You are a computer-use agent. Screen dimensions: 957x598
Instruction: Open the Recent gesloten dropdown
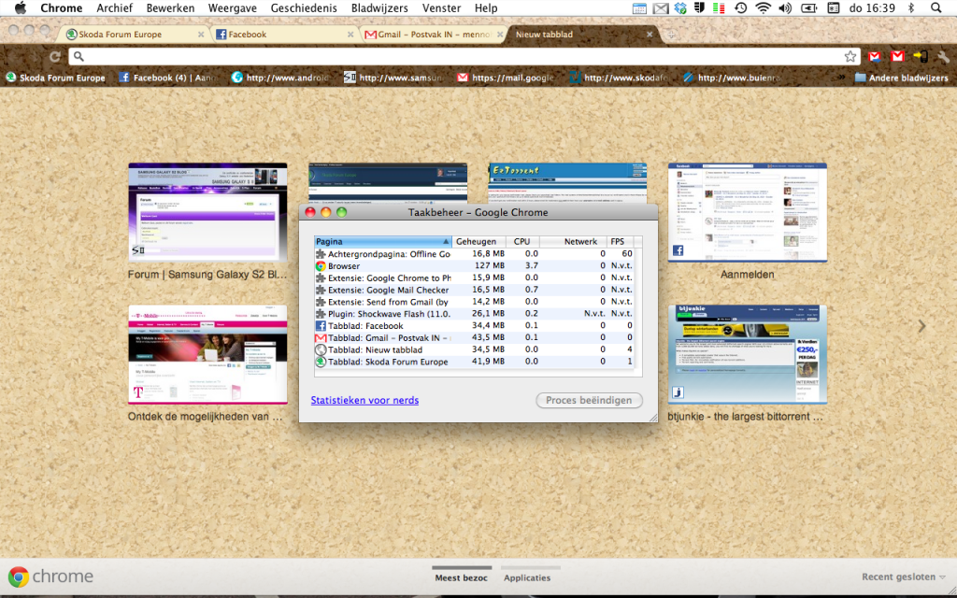pyautogui.click(x=904, y=577)
